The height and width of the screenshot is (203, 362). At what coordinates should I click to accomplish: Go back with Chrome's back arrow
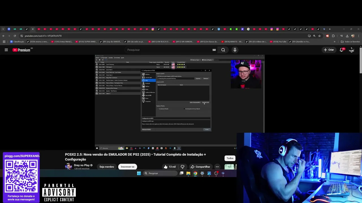(x=3, y=36)
